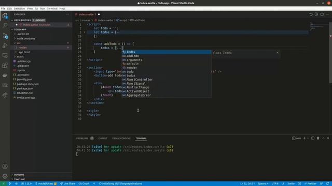Viewport: 332px width, 186px height.
Task: Open the terminal launch profile dropdown arrow
Action: (308, 138)
